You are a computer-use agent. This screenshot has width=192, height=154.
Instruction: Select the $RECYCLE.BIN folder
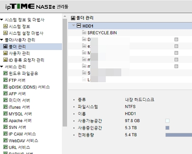(102, 33)
